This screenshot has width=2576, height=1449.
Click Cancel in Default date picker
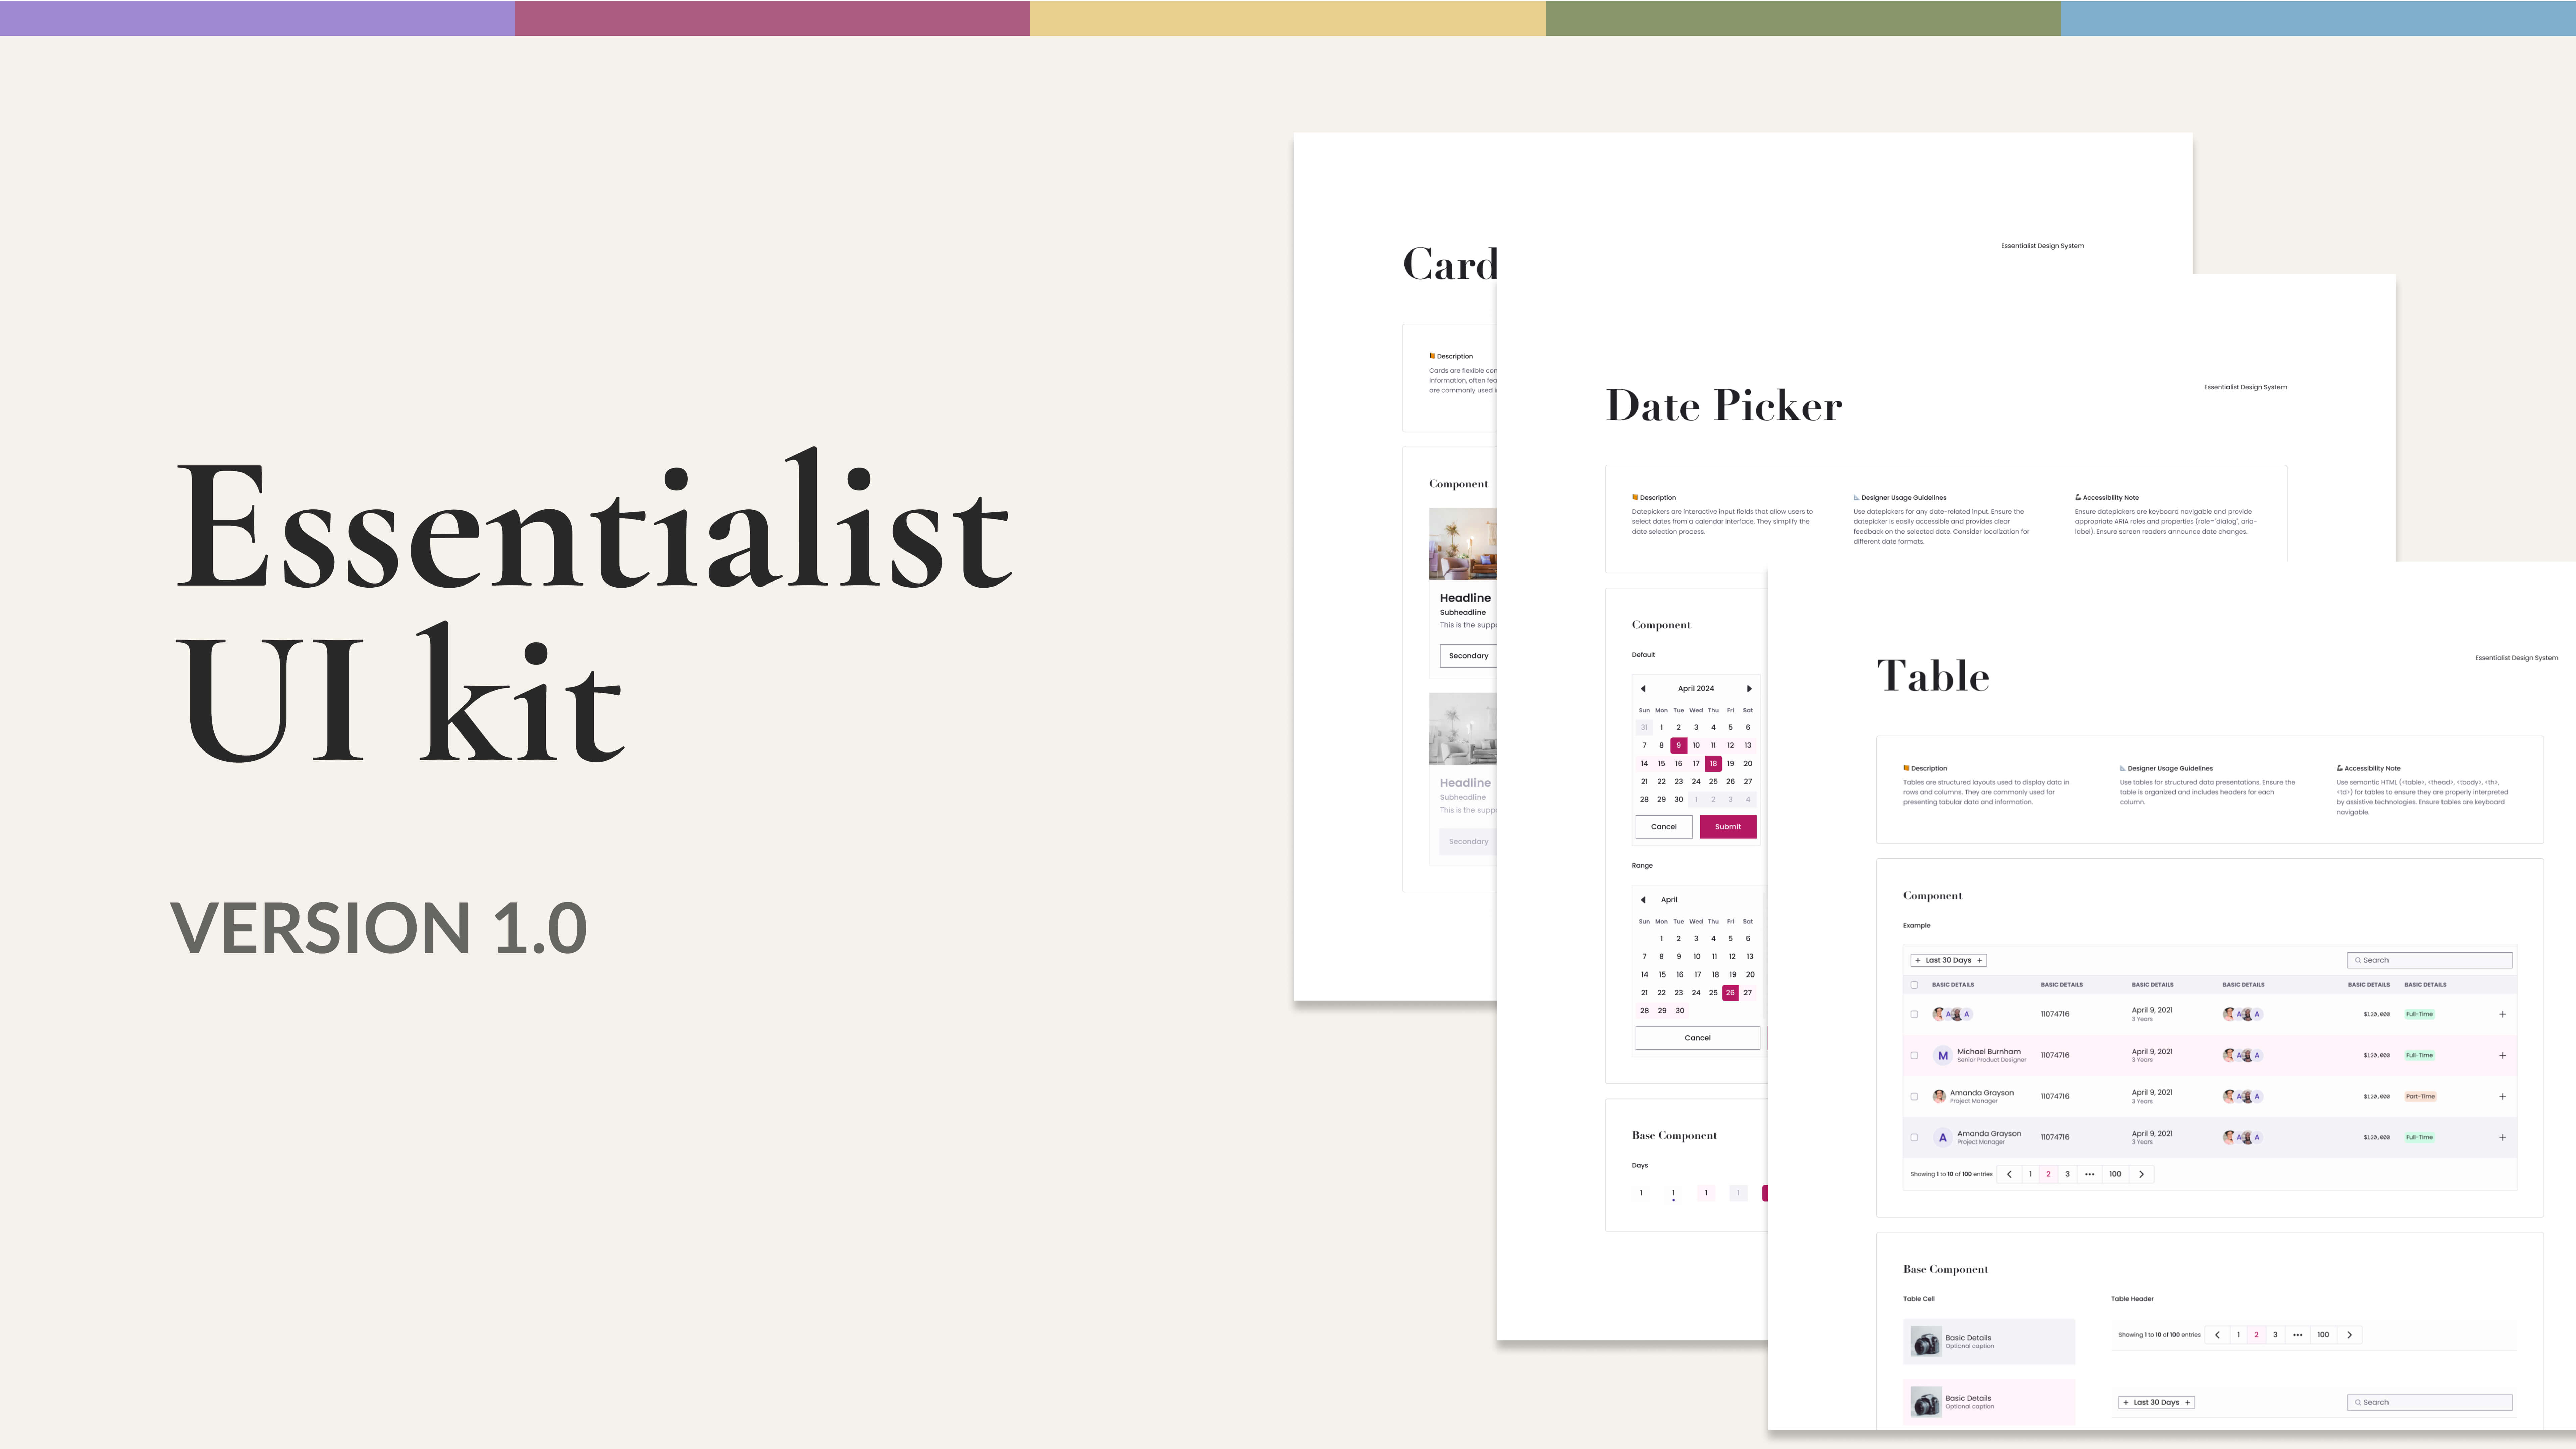pyautogui.click(x=1664, y=827)
